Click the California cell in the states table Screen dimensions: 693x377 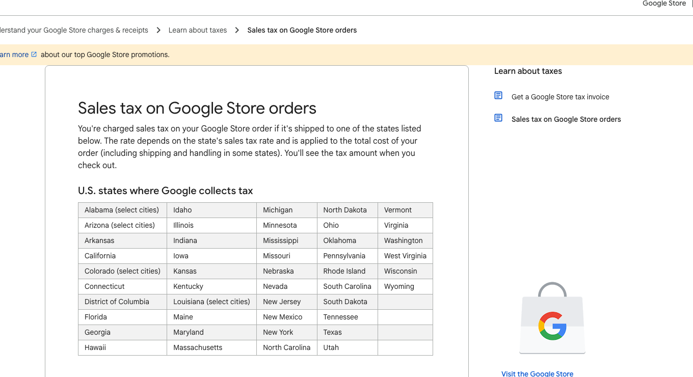point(100,256)
